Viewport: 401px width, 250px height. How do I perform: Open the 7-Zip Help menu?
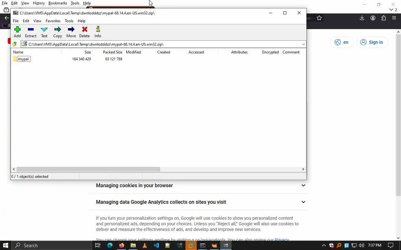click(x=81, y=21)
